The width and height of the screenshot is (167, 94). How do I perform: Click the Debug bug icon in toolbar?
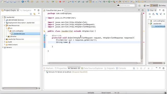(104, 2)
